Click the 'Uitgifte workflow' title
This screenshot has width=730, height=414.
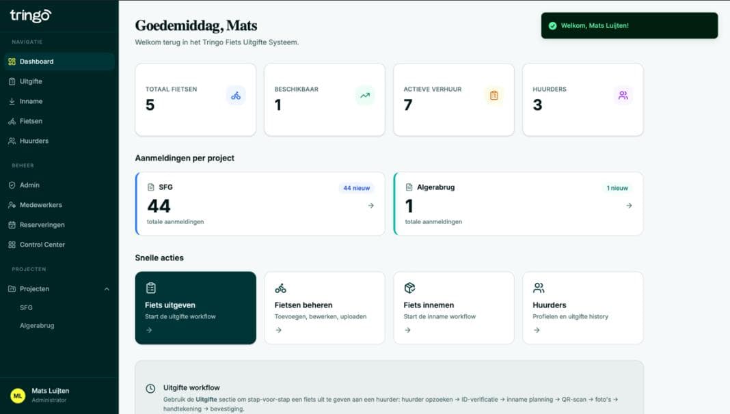[191, 387]
